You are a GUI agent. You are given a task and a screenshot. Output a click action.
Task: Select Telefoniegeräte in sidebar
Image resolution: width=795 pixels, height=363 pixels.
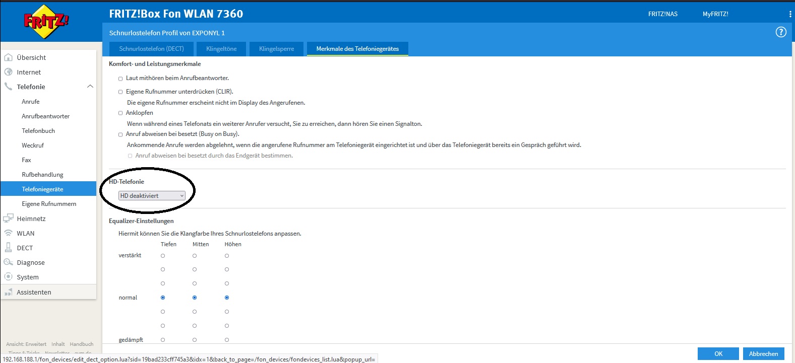[x=48, y=189]
